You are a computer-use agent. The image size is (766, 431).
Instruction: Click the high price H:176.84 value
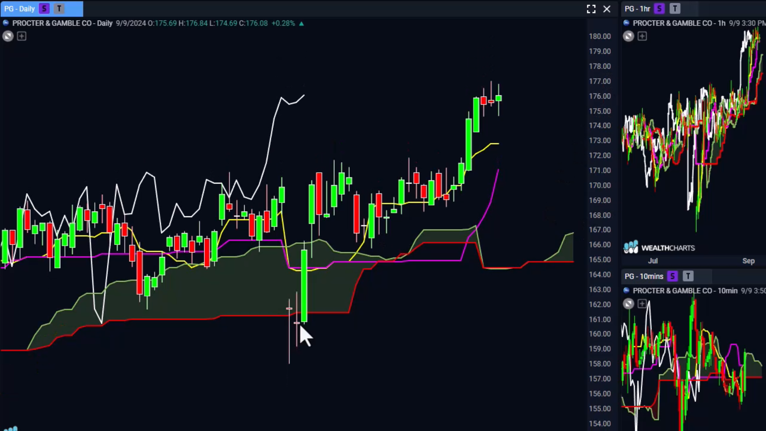tap(193, 23)
